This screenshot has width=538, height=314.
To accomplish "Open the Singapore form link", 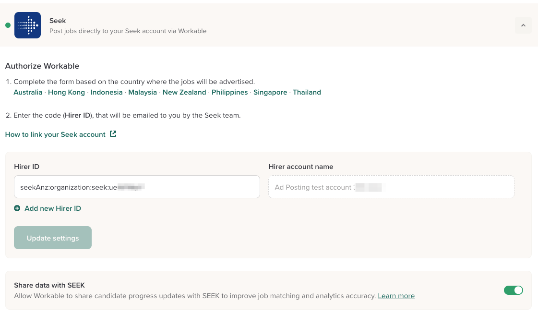I will point(270,92).
